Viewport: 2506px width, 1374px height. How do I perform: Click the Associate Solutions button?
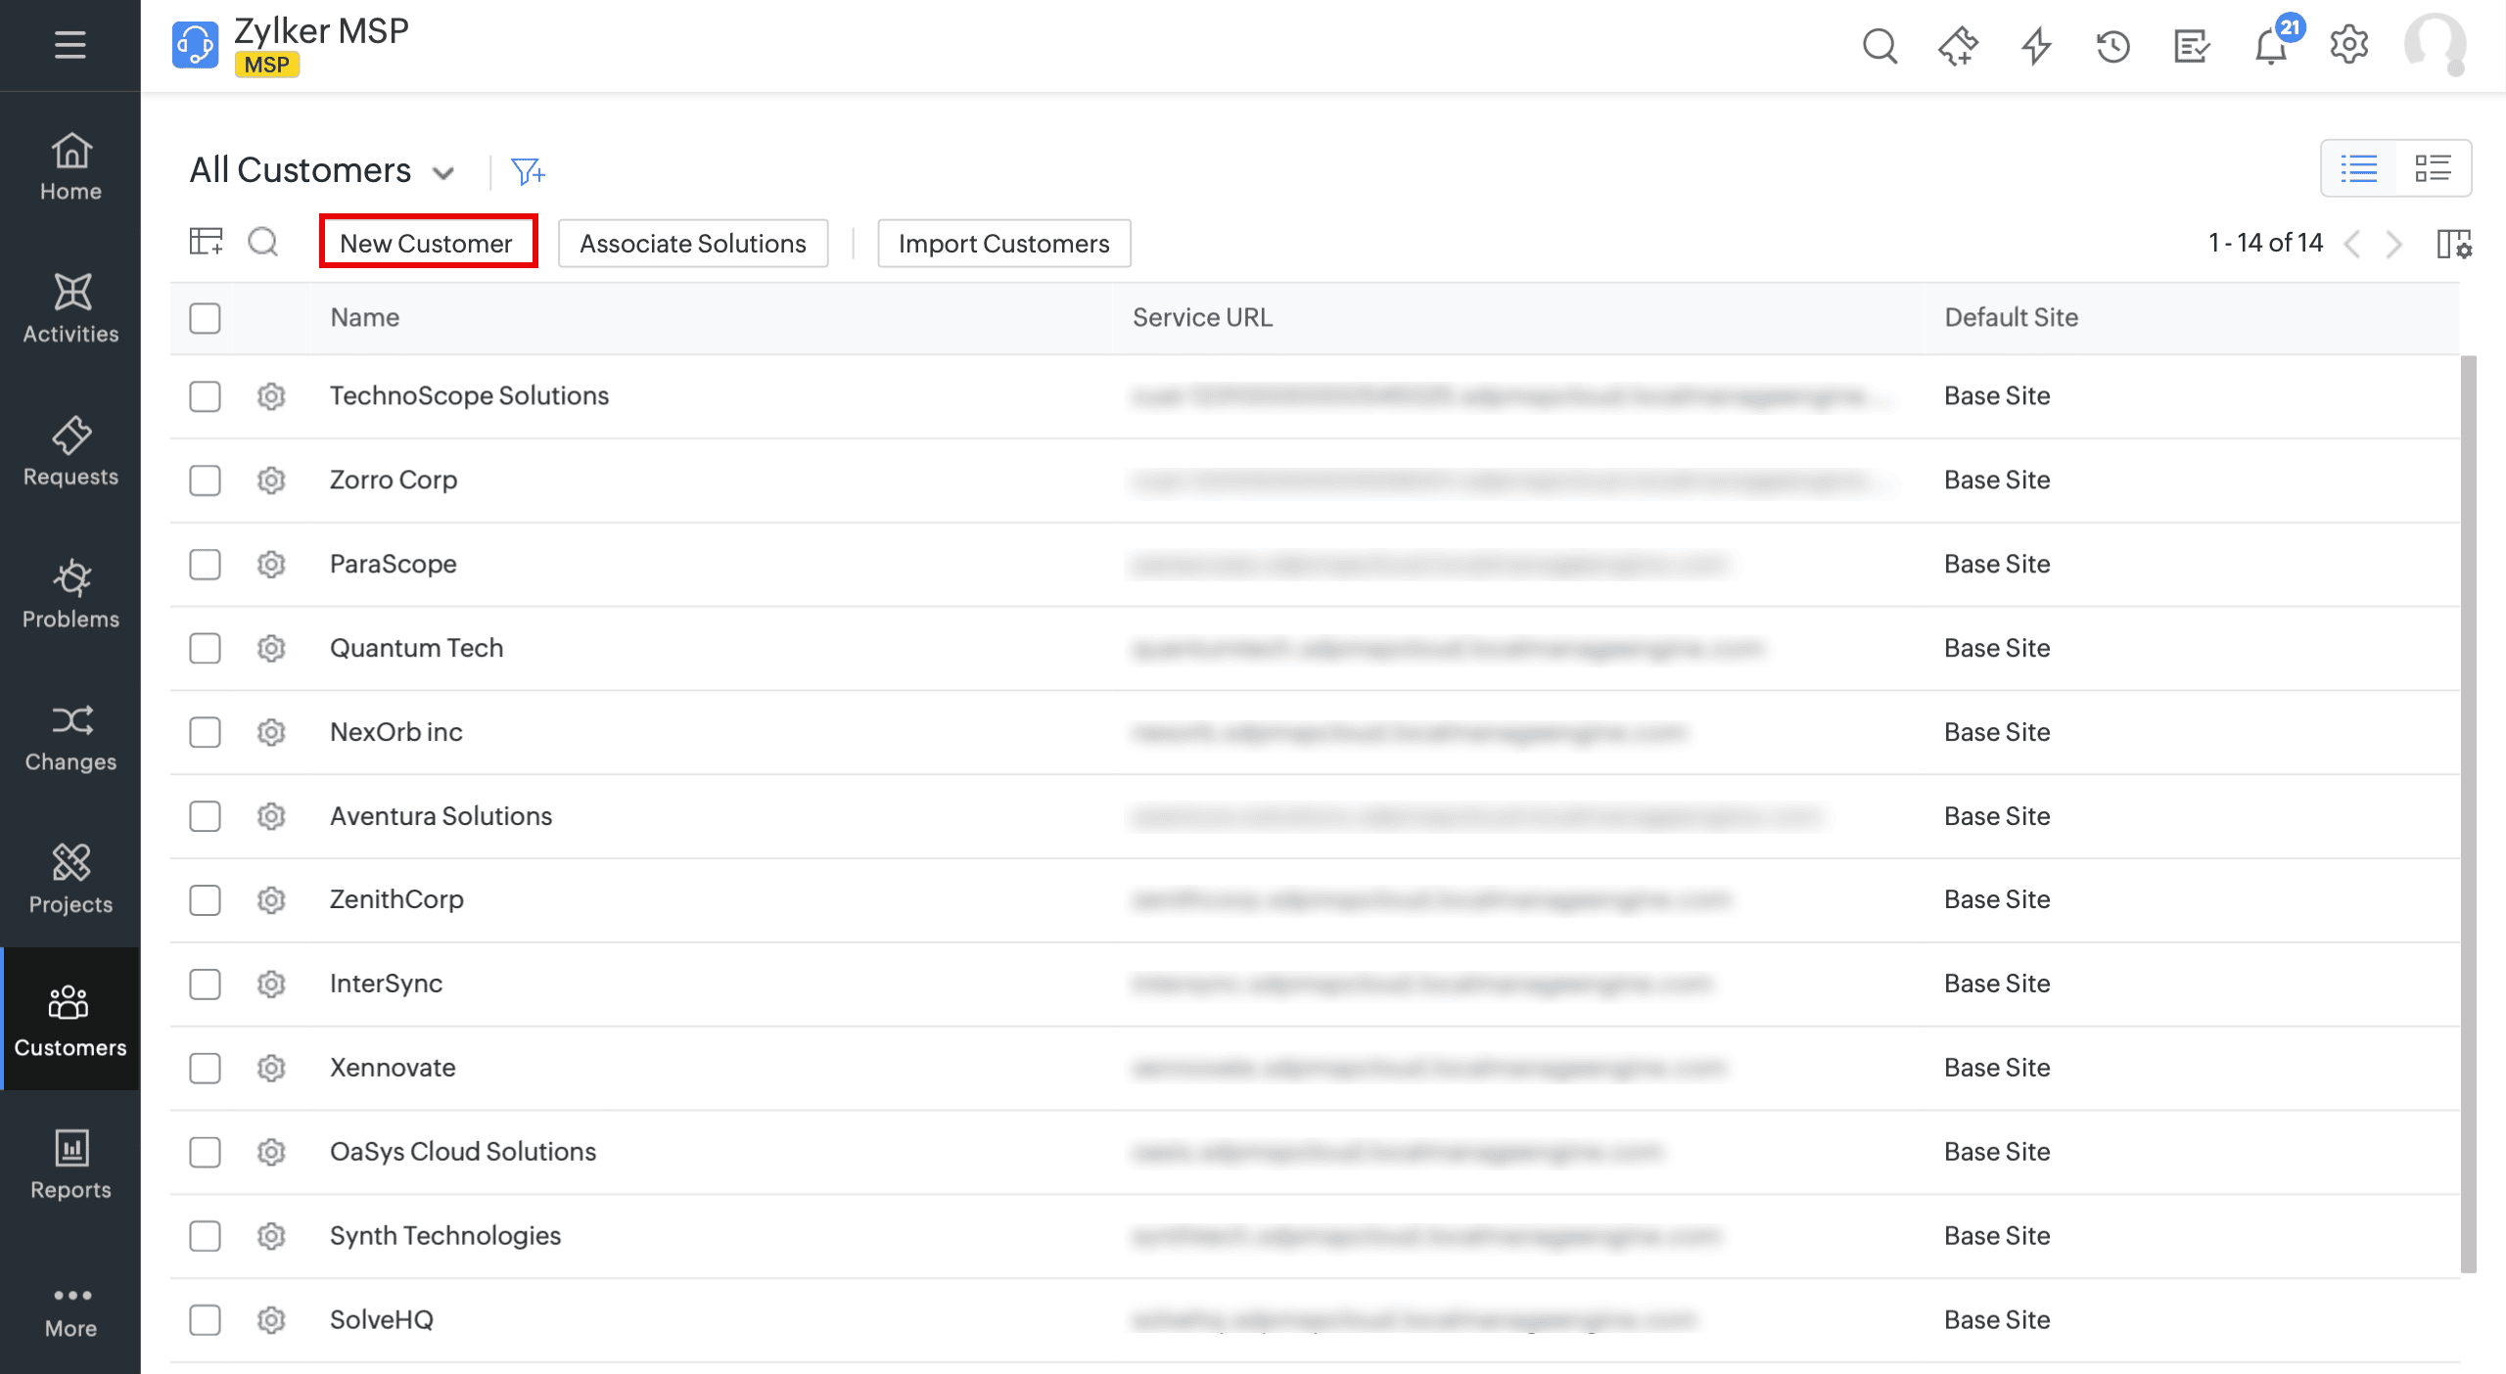click(x=692, y=244)
